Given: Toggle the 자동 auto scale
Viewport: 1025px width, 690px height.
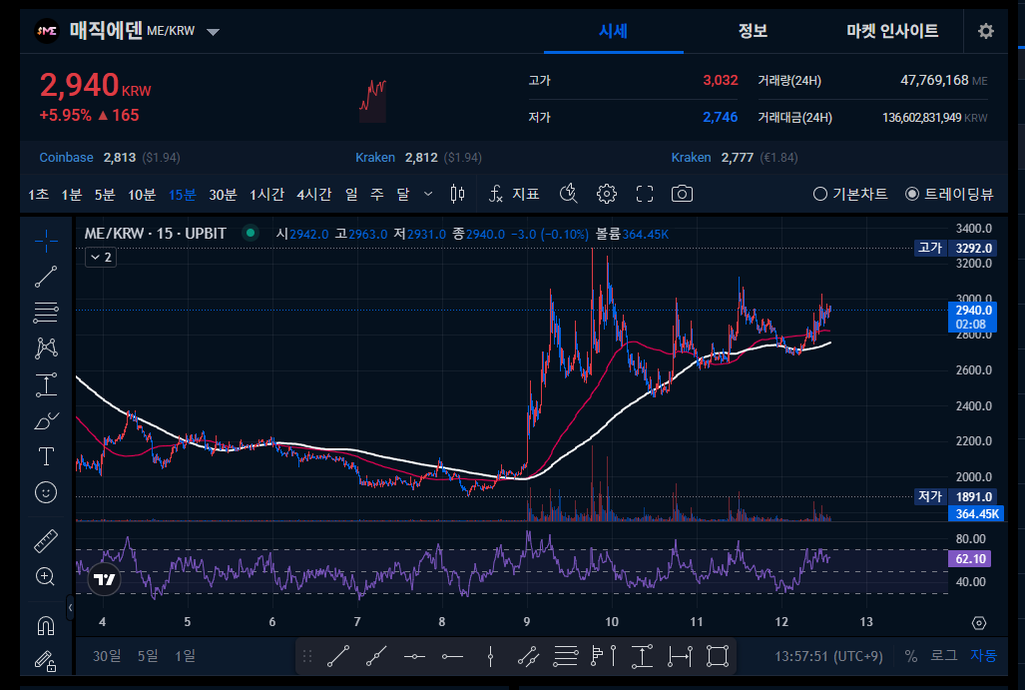Looking at the screenshot, I should (x=983, y=656).
